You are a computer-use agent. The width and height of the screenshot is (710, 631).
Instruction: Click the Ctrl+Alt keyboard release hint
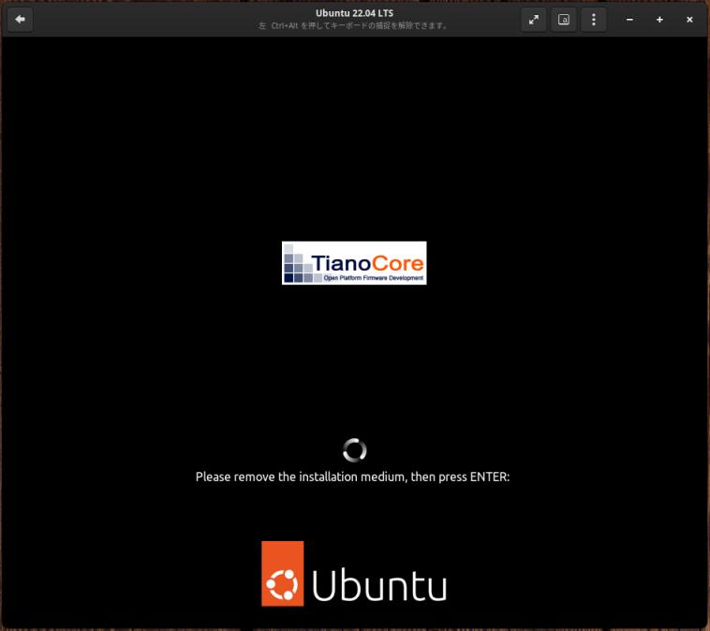[x=353, y=26]
